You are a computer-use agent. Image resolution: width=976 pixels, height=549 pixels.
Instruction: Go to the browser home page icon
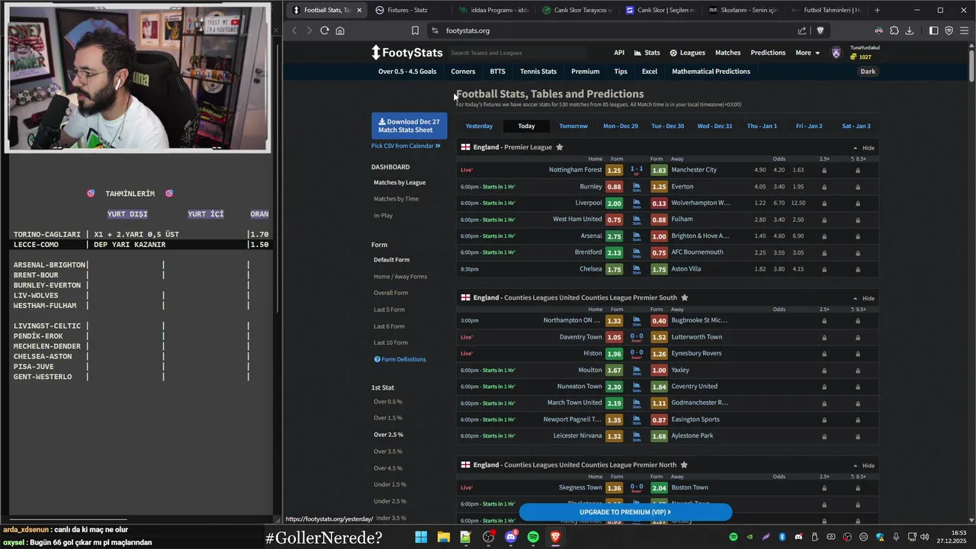(x=340, y=30)
